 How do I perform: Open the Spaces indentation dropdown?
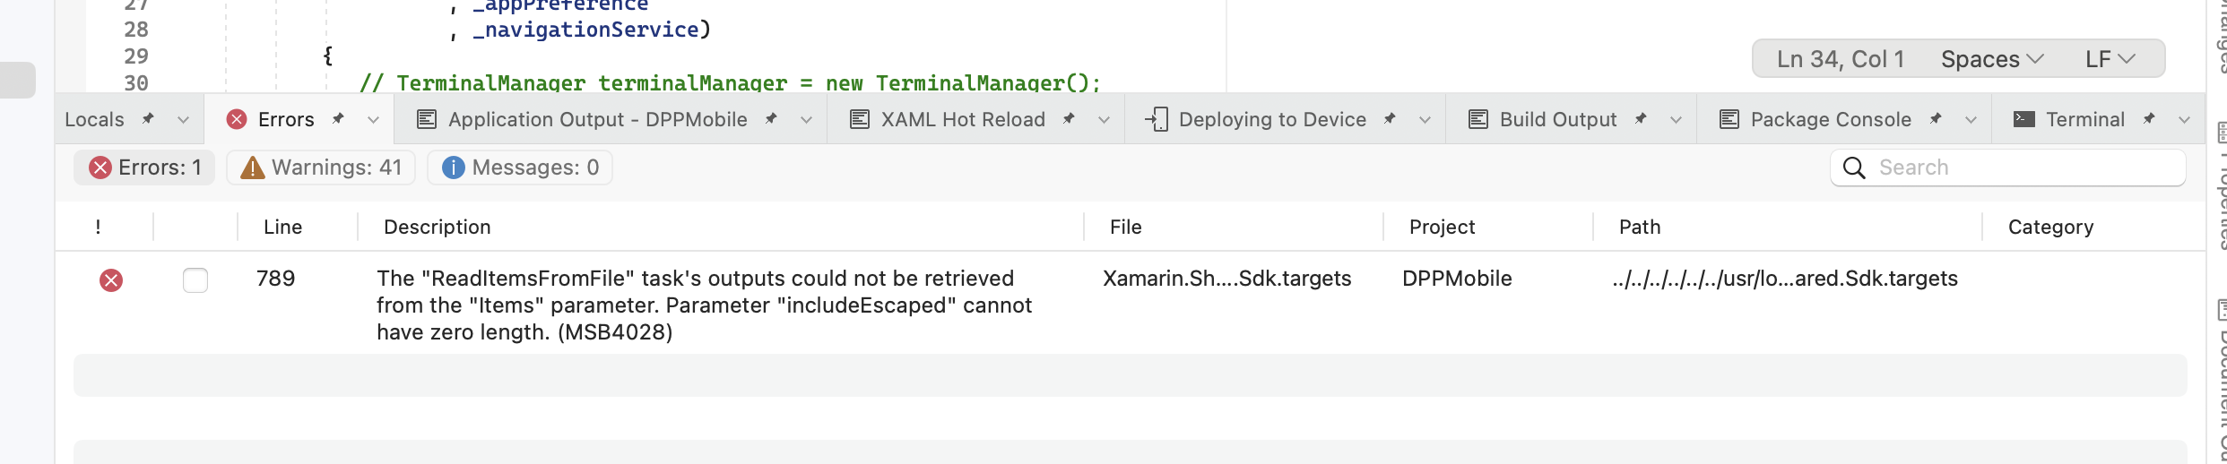coord(1991,59)
